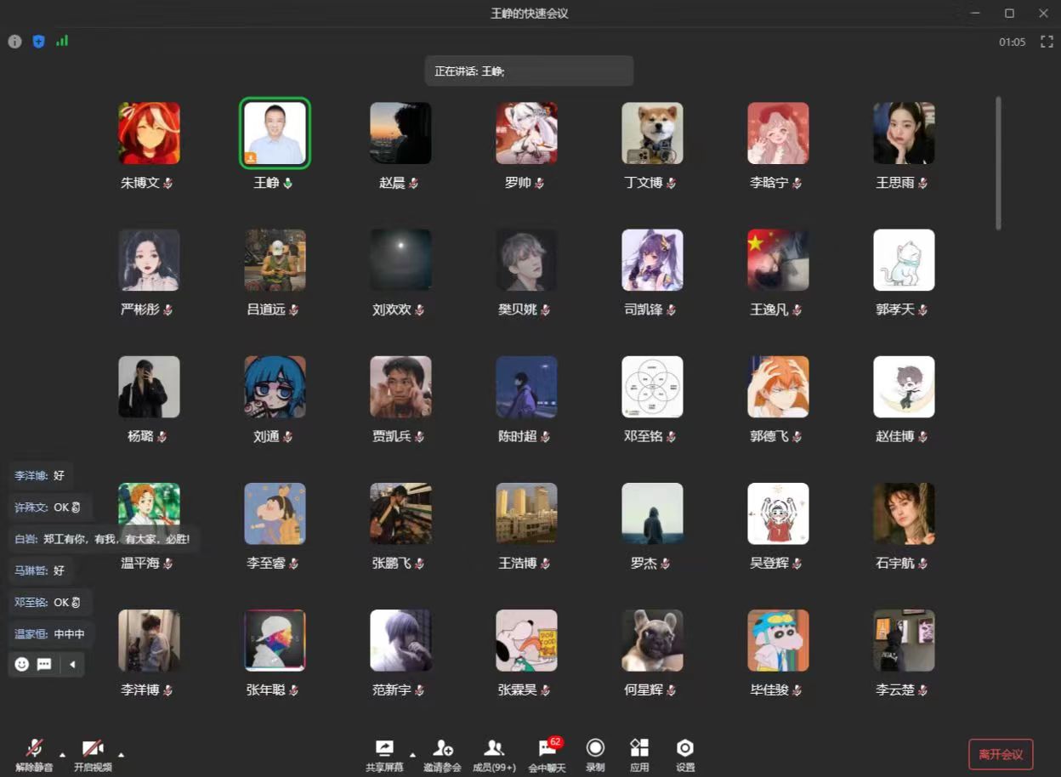Toggle recording with 录制
The height and width of the screenshot is (777, 1061).
pos(595,754)
